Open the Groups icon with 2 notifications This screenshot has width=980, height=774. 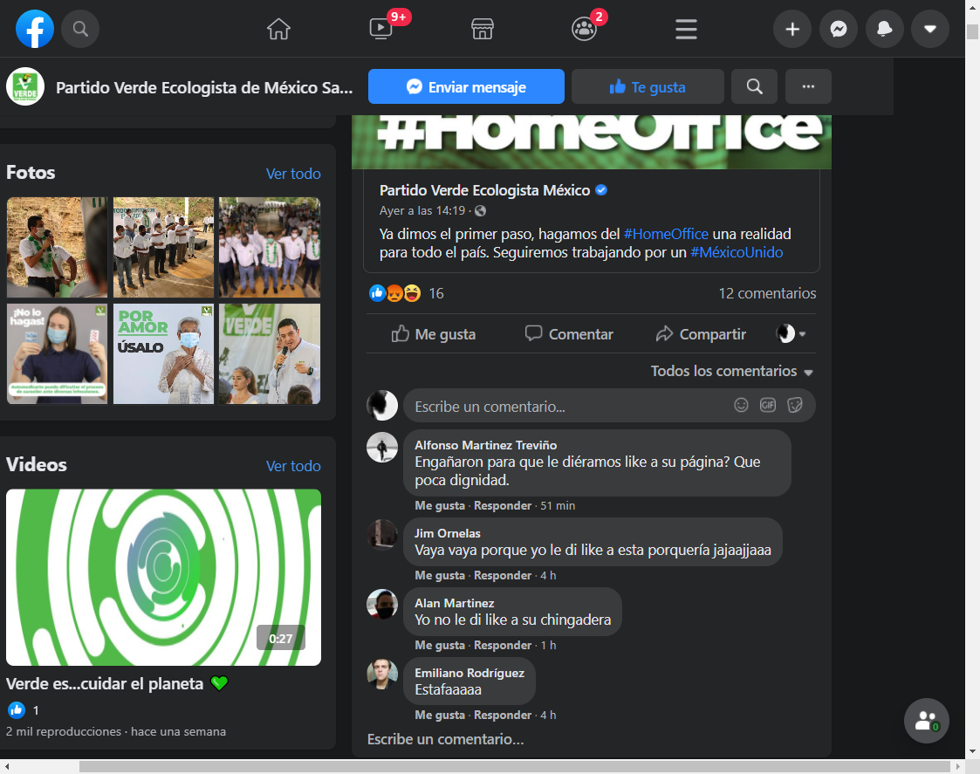(x=585, y=29)
